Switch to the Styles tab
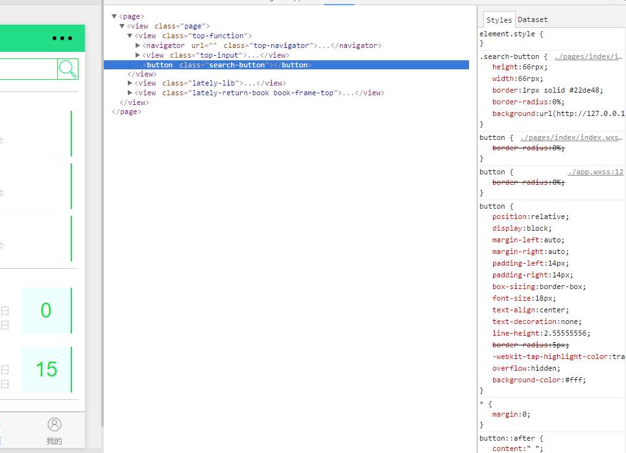The width and height of the screenshot is (626, 453). [499, 20]
